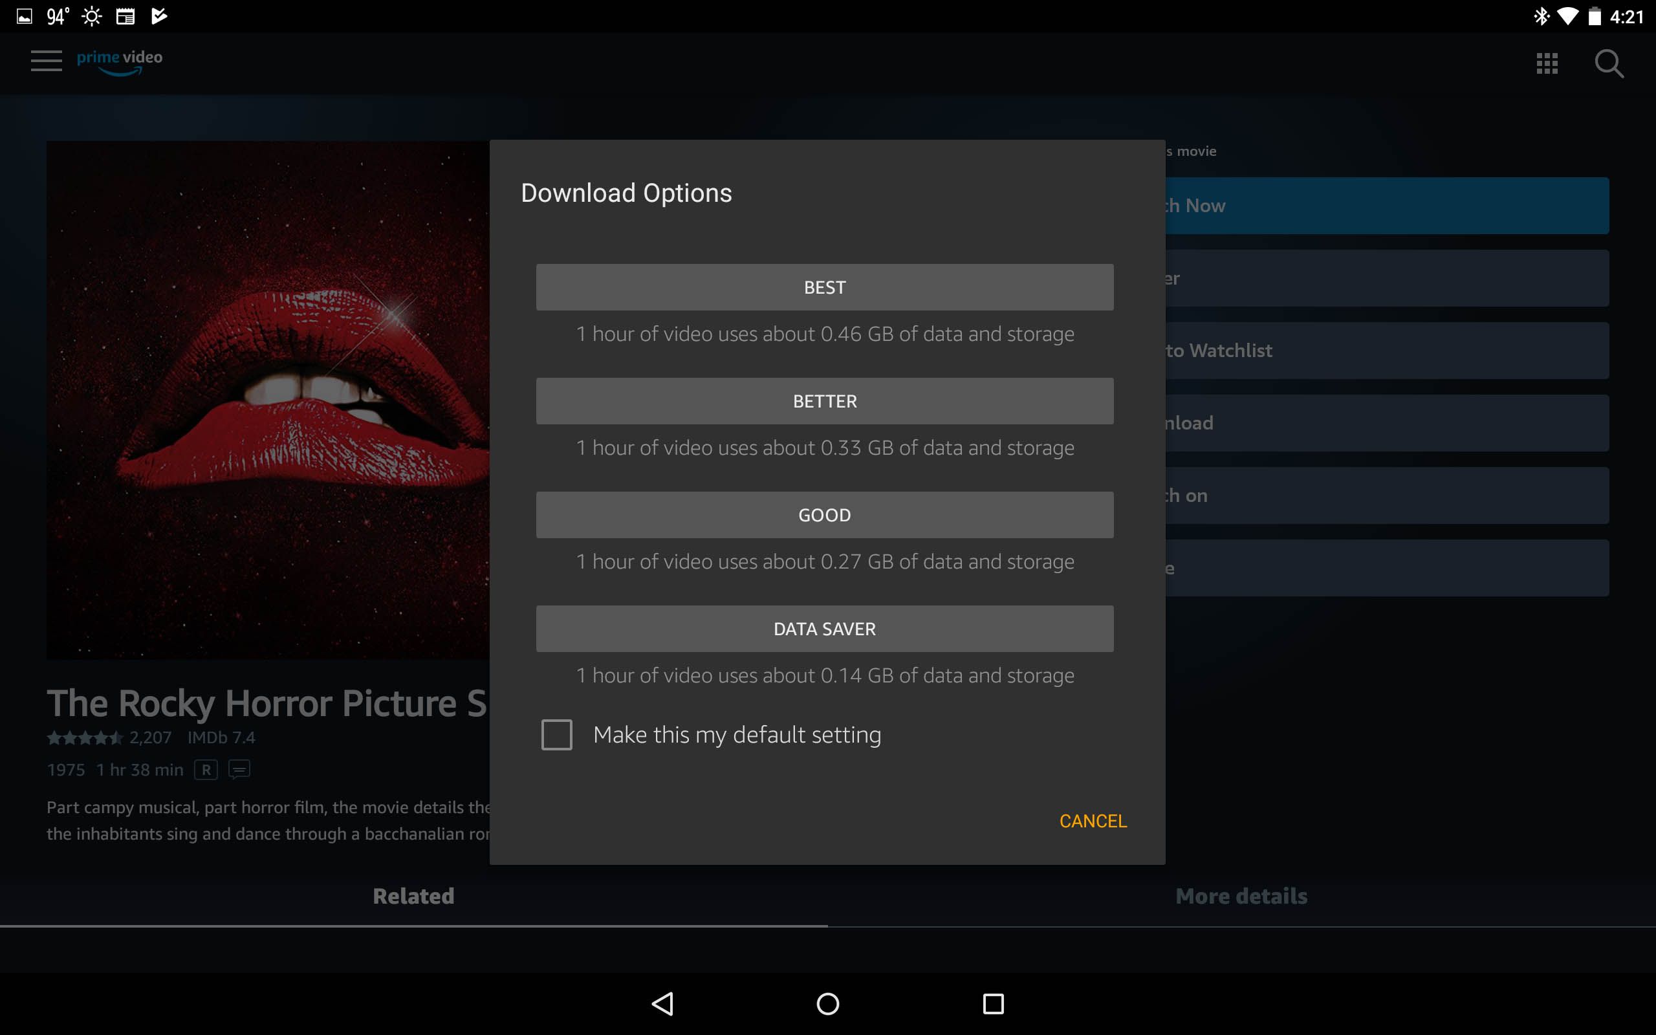Tap the 1 hr 38 min runtime

(x=140, y=770)
